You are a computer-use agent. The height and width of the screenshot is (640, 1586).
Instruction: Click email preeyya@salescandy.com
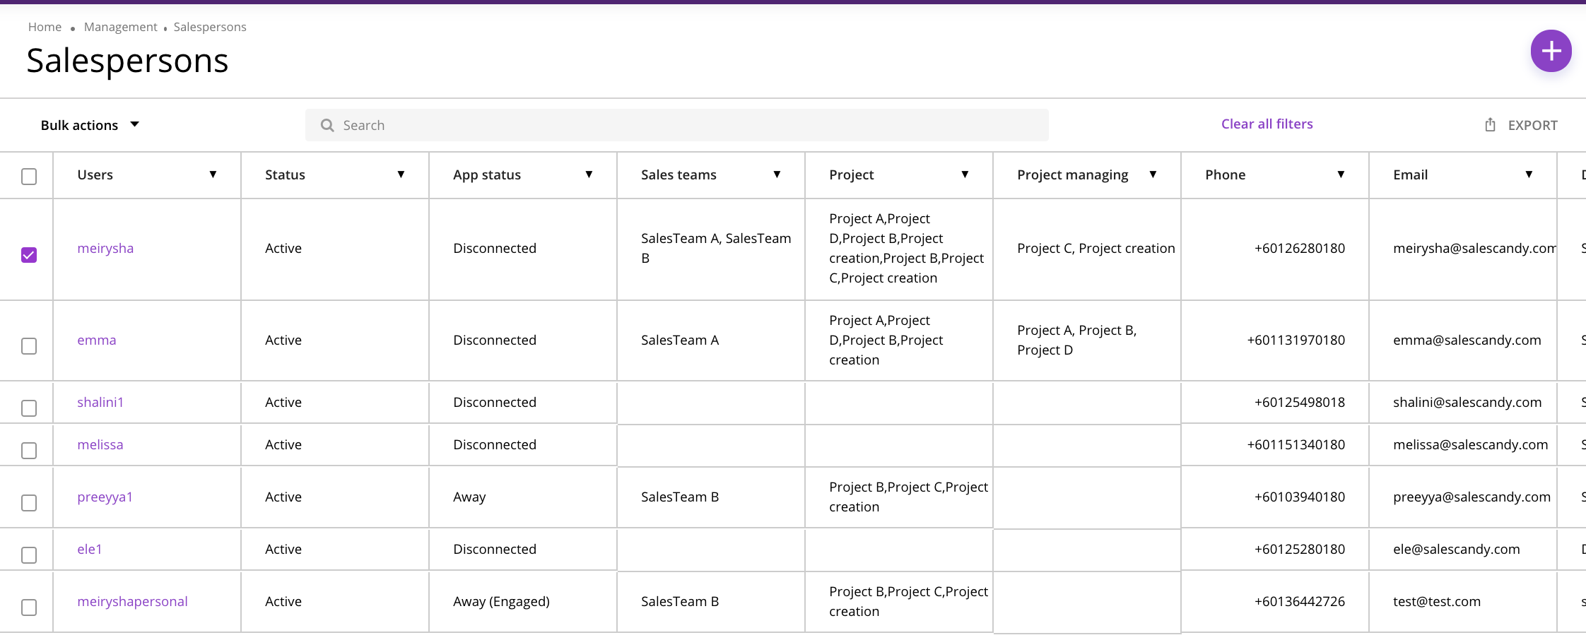pos(1472,497)
